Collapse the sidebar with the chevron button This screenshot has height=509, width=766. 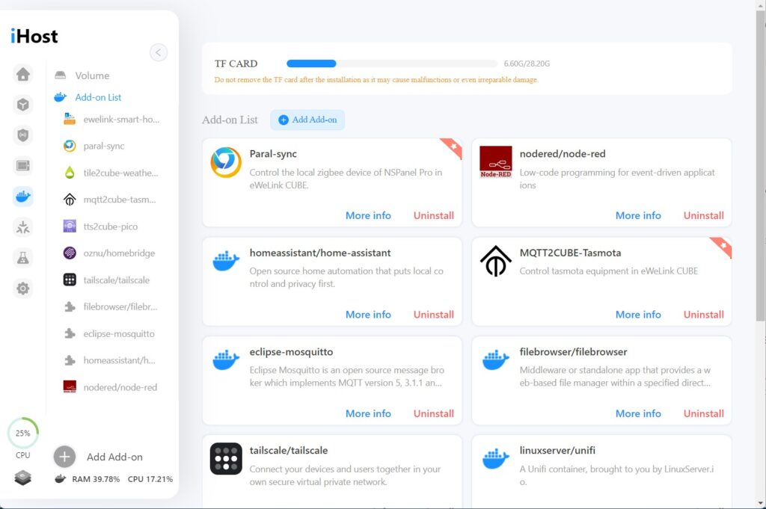159,52
